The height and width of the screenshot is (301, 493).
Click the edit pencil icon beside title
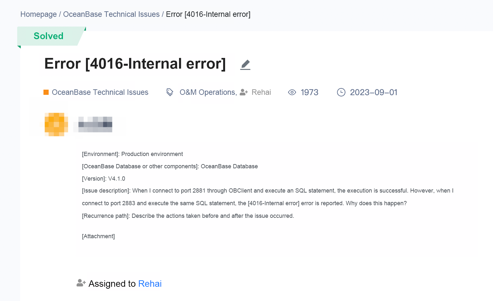tap(245, 64)
